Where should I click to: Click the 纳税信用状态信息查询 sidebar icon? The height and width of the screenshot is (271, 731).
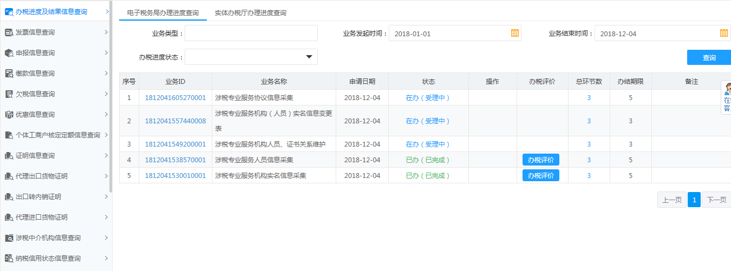coord(9,259)
